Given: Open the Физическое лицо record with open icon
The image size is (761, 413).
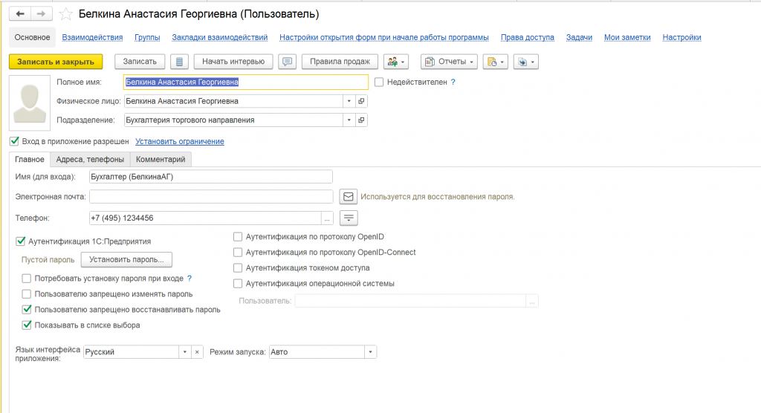Looking at the screenshot, I should point(361,101).
